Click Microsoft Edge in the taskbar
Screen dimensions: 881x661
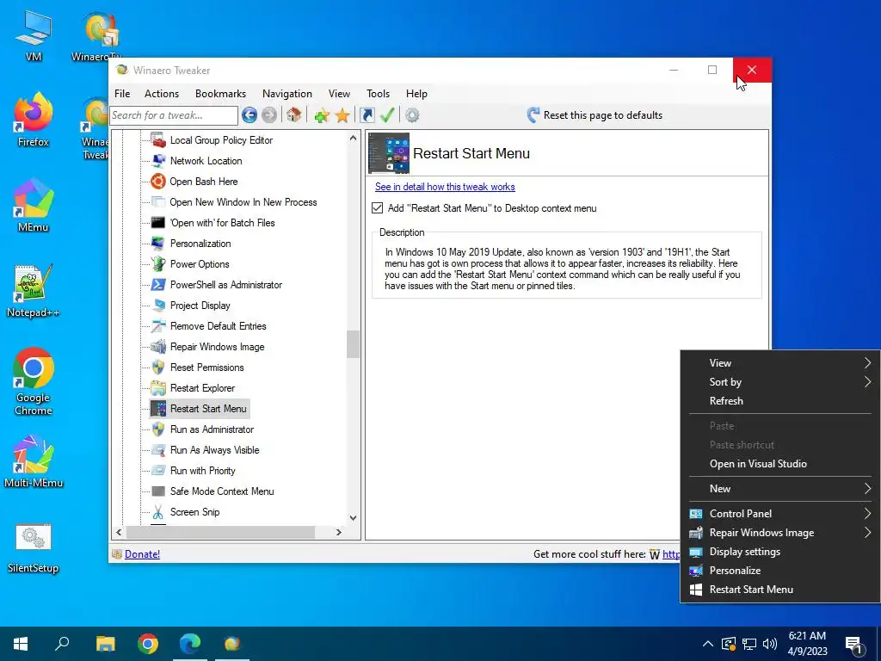tap(190, 644)
